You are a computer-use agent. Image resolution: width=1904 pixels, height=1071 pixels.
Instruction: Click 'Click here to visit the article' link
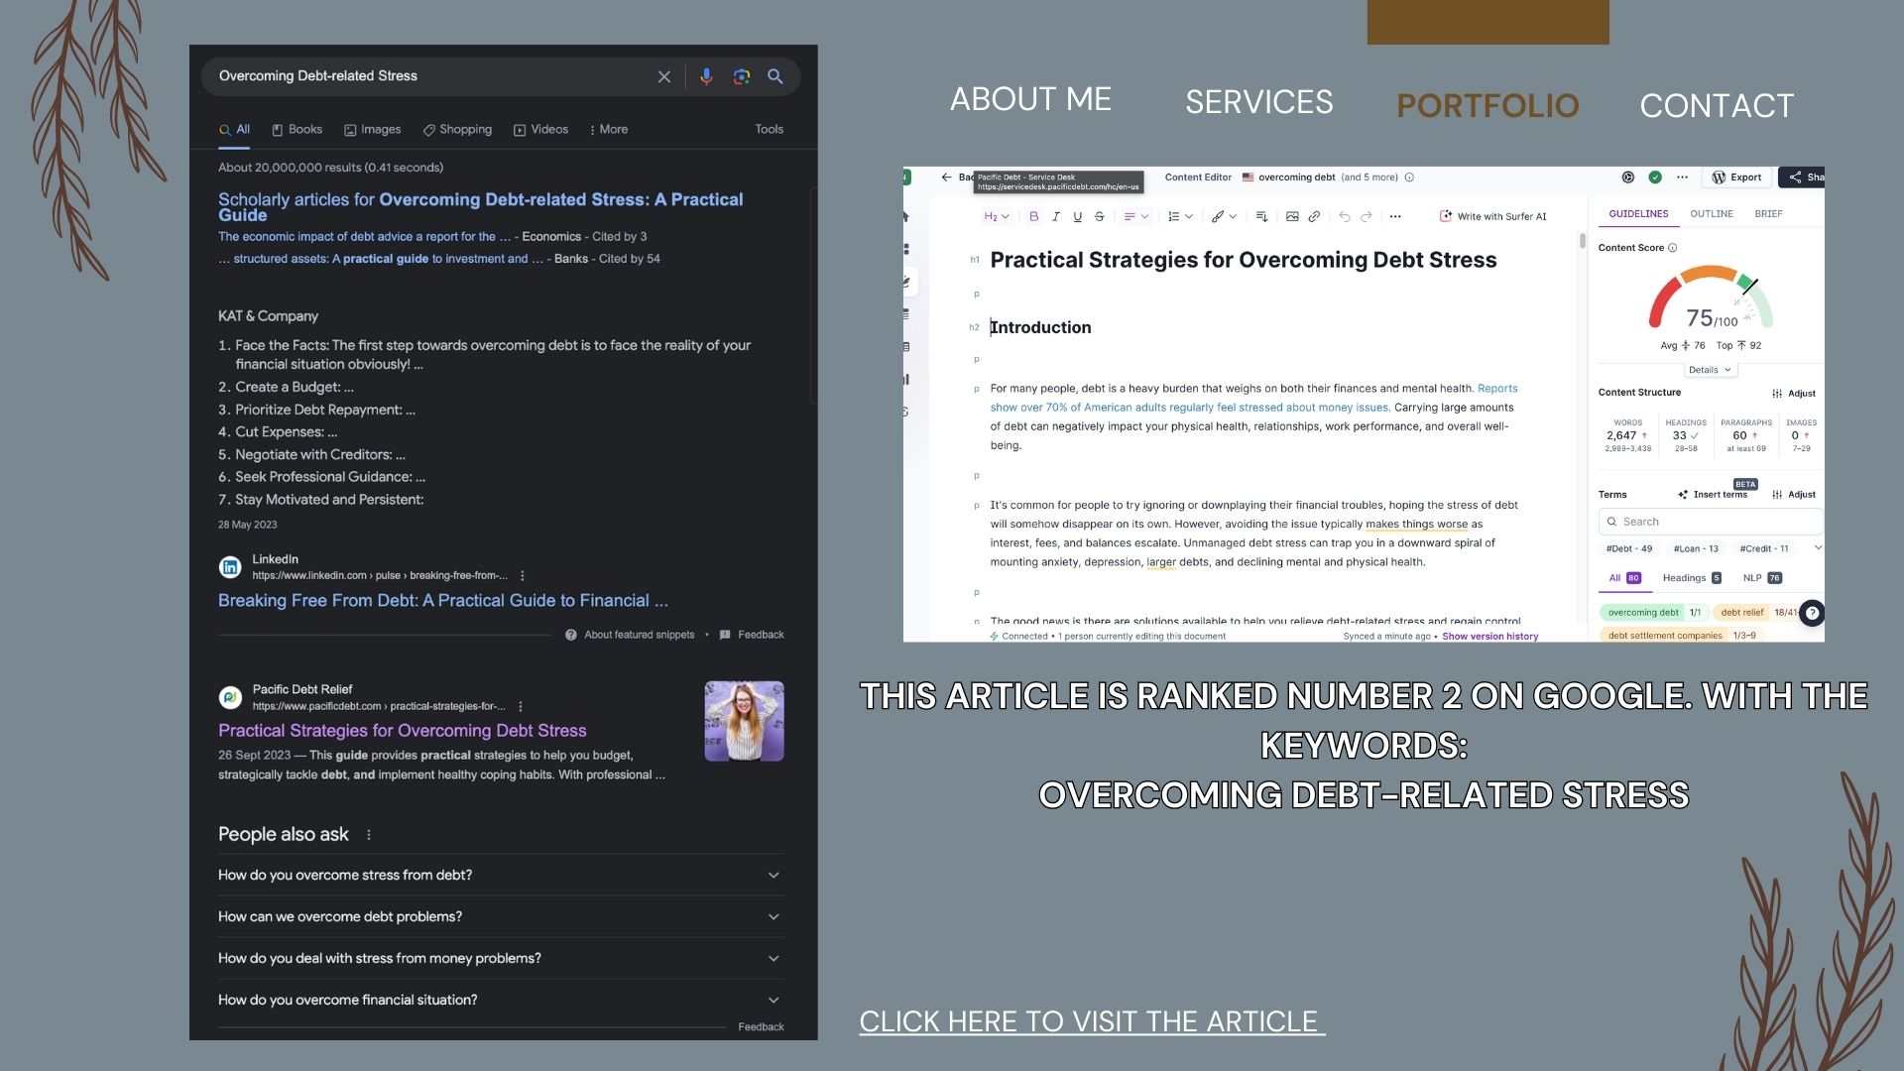tap(1091, 1021)
